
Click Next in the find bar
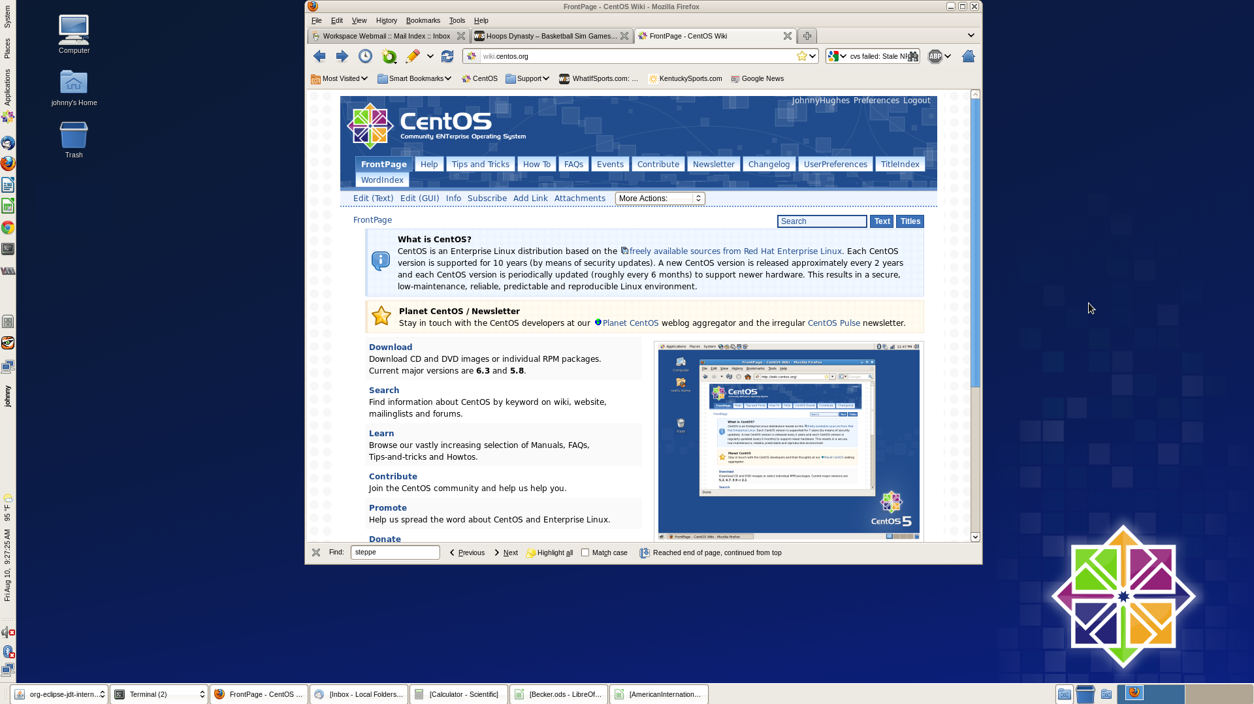(x=506, y=552)
